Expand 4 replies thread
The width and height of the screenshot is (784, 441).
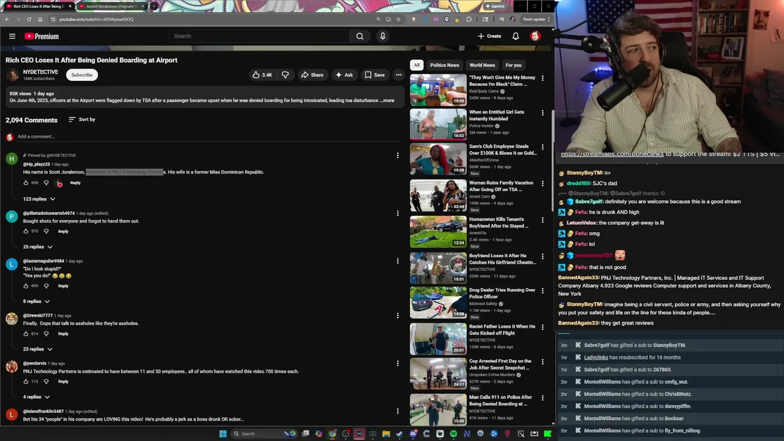point(37,397)
